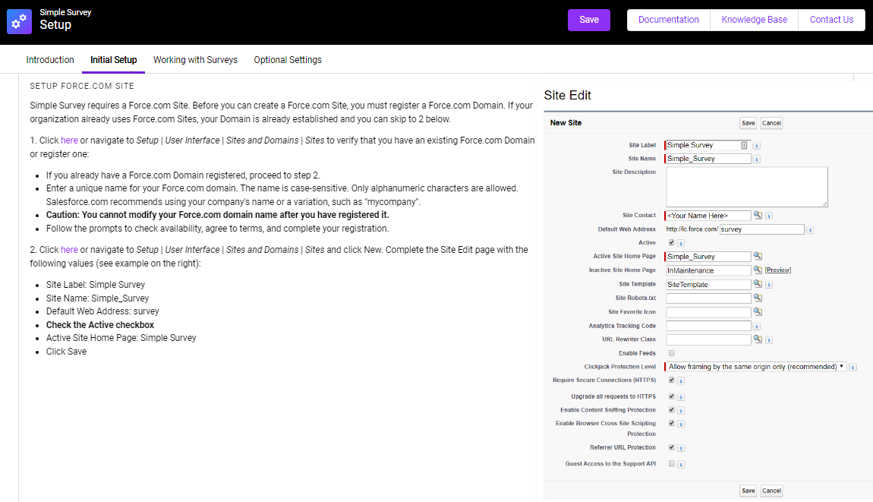
Task: Click info icon beside Clickjack Protection Level dropdown
Action: [x=853, y=367]
